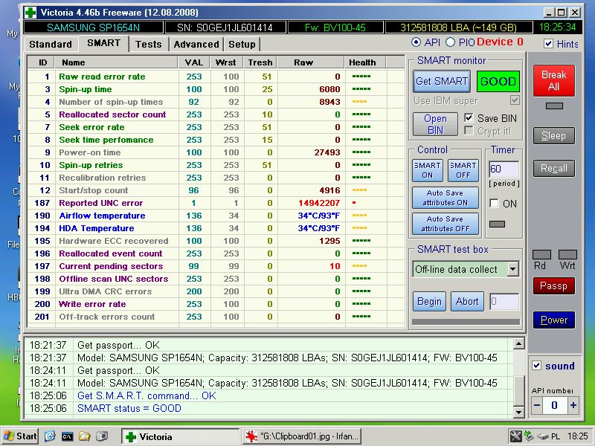Increase the API number with plus
The height and width of the screenshot is (446, 595).
573,405
